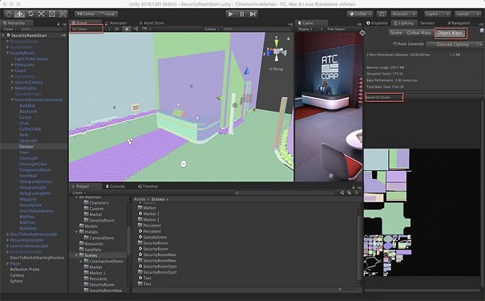Open Cloud services with the cloud icon

tap(382, 14)
